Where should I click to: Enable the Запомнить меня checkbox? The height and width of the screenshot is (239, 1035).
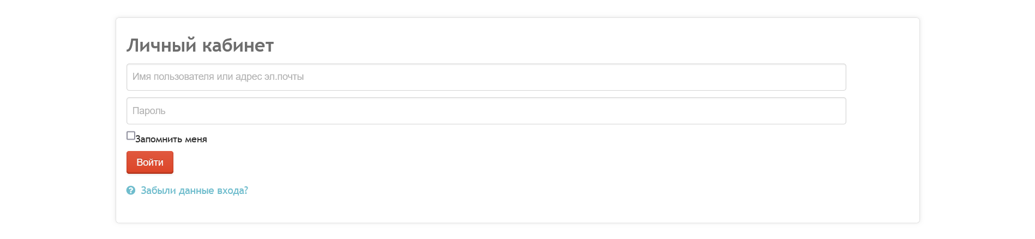[x=131, y=136]
